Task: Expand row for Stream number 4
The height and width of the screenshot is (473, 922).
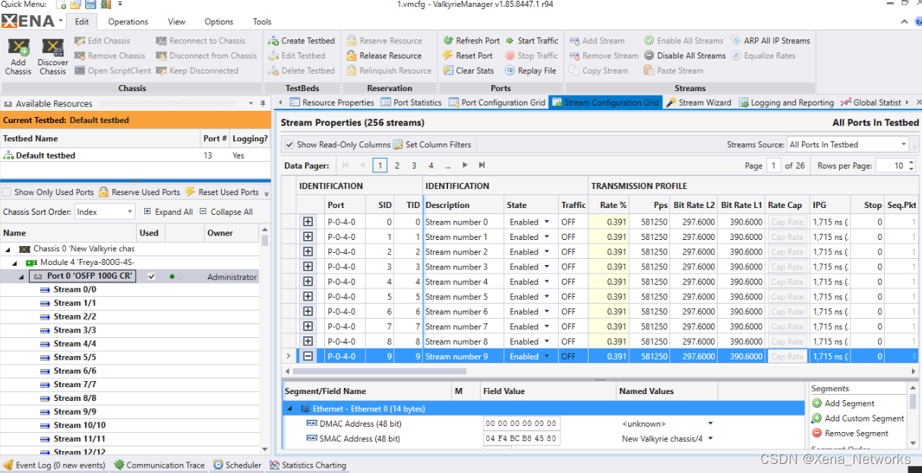Action: click(x=308, y=282)
